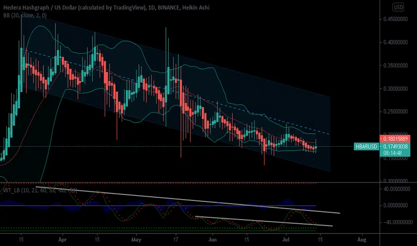Click the 0.45000000 price axis value
This screenshot has height=246, width=417.
(x=396, y=19)
